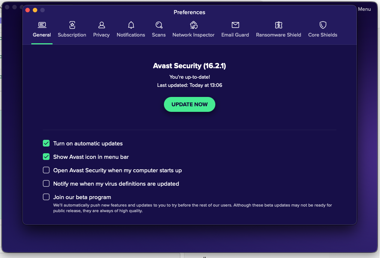The width and height of the screenshot is (380, 258).
Task: Click the Core Shields shield icon
Action: pyautogui.click(x=323, y=25)
